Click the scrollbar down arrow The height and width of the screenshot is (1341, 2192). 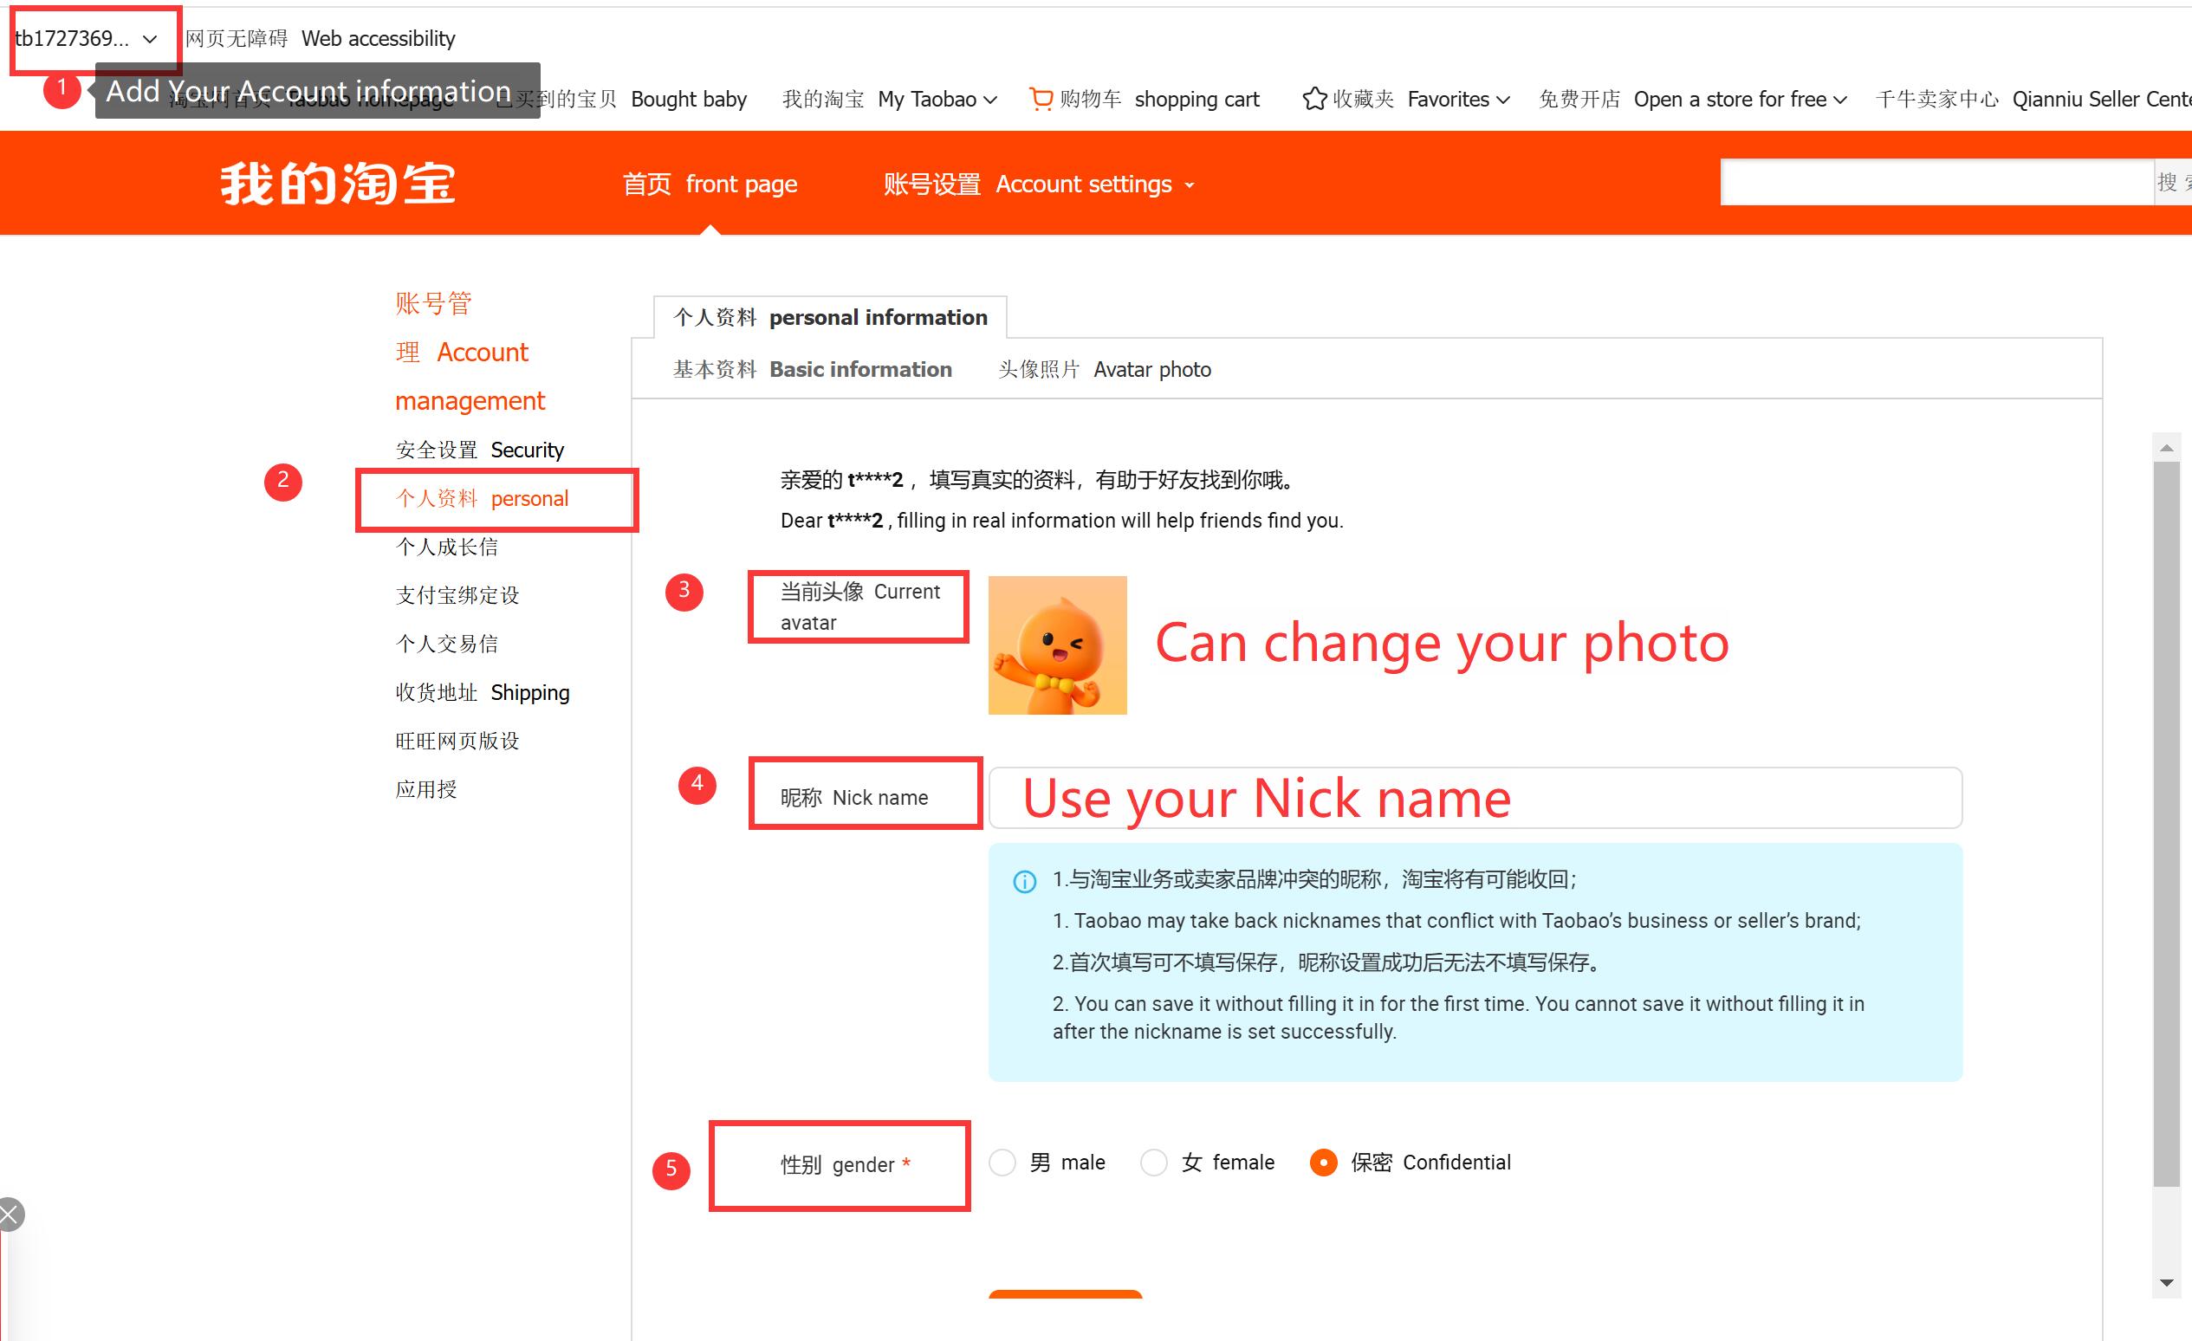tap(2167, 1283)
